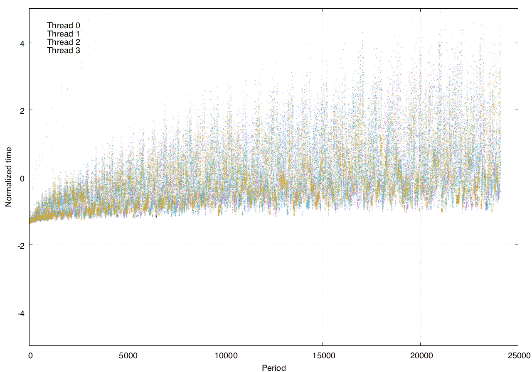Image resolution: width=532 pixels, height=372 pixels.
Task: Click the Period axis title
Action: 274,367
